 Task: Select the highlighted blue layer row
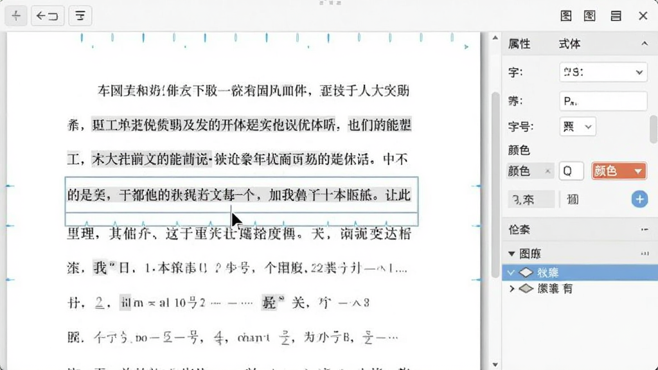point(580,272)
